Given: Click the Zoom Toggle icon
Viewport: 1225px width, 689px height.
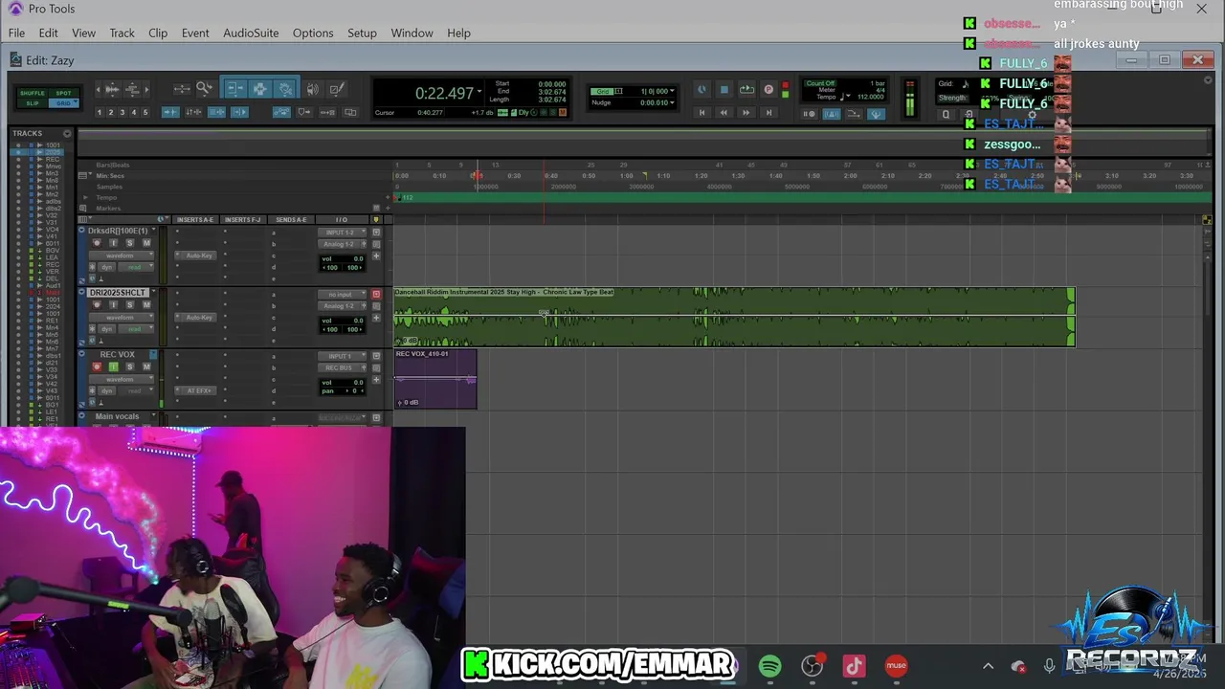Looking at the screenshot, I should coord(182,88).
